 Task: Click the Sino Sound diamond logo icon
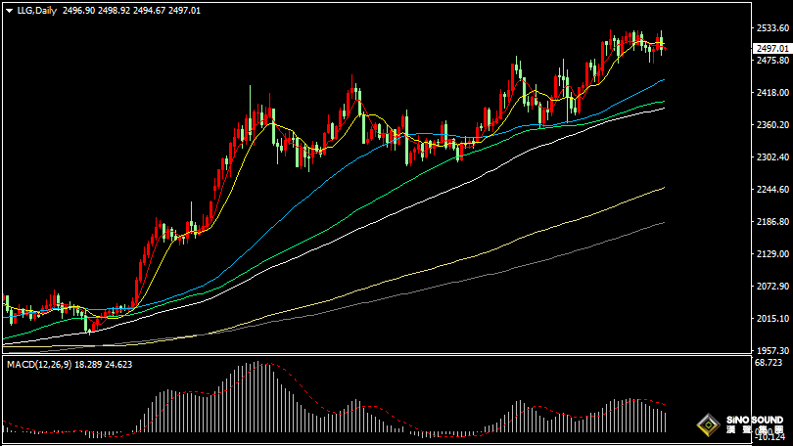(x=706, y=426)
